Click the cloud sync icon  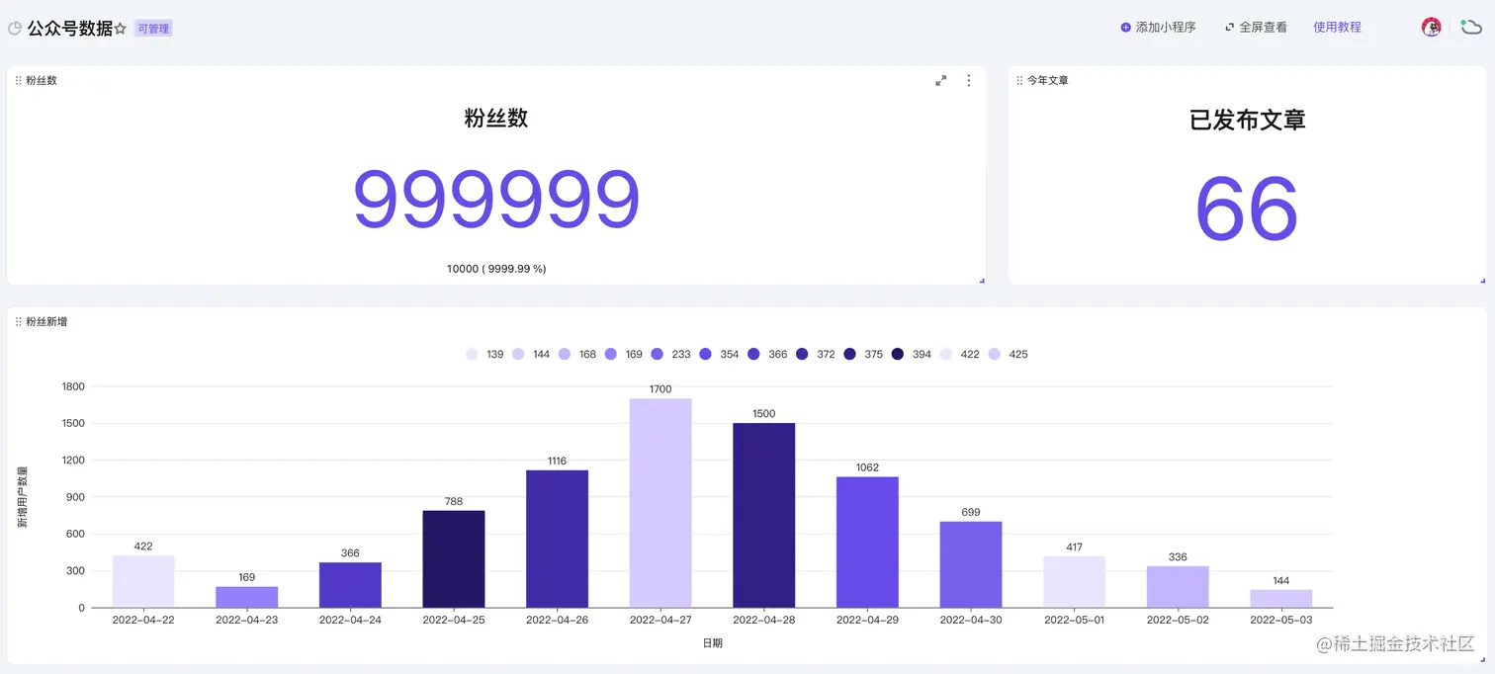point(1471,28)
